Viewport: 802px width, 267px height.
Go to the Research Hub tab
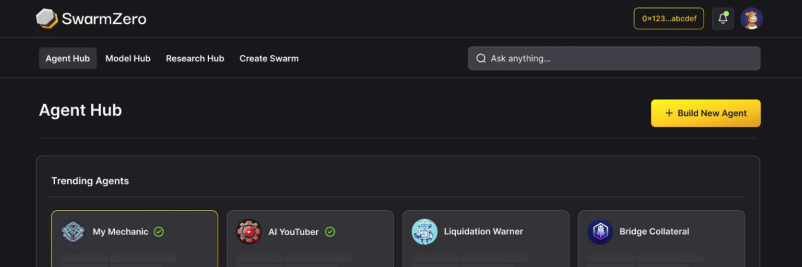pyautogui.click(x=195, y=58)
